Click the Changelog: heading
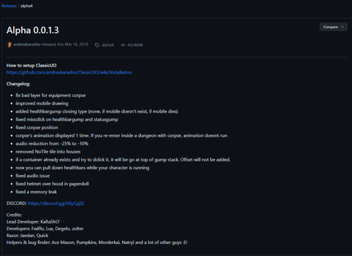352x256 pixels. (18, 84)
